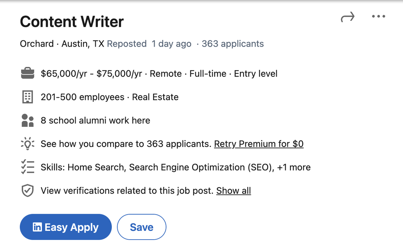The width and height of the screenshot is (403, 251).
Task: Click the lightbulb insights icon
Action: [28, 144]
